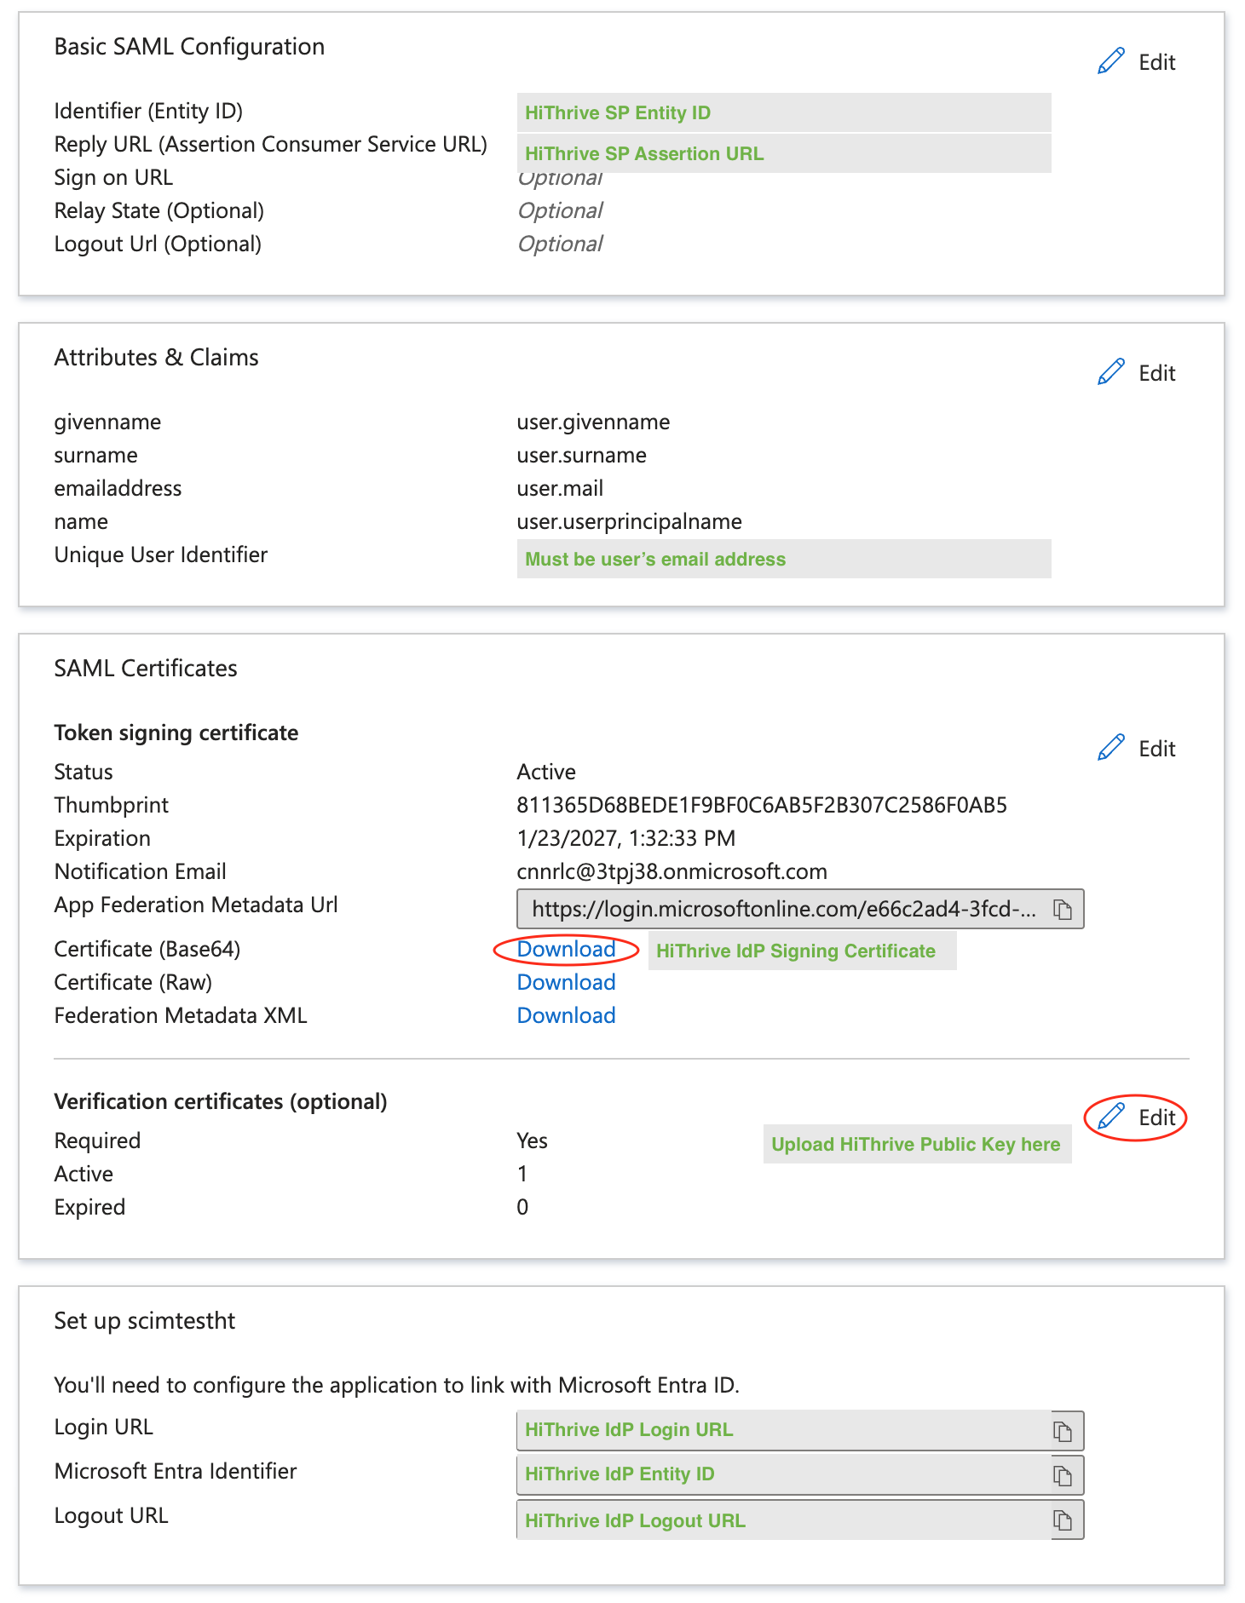This screenshot has height=1603, width=1245.
Task: Copy the App Federation Metadata Url
Action: click(x=1063, y=910)
